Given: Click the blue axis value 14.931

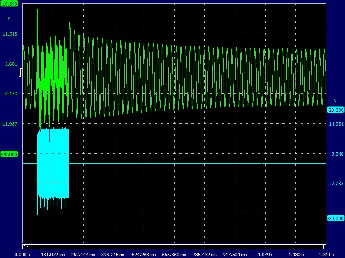Looking at the screenshot, I should coord(336,124).
